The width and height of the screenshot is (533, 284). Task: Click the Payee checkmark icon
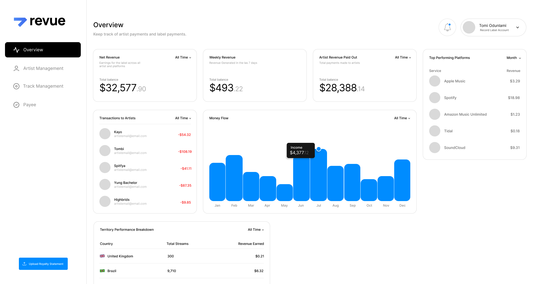[x=16, y=105]
